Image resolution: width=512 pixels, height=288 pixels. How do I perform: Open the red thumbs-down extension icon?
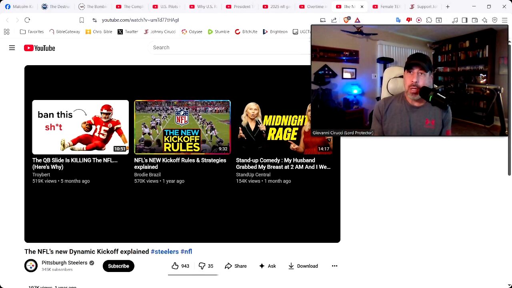click(x=409, y=20)
